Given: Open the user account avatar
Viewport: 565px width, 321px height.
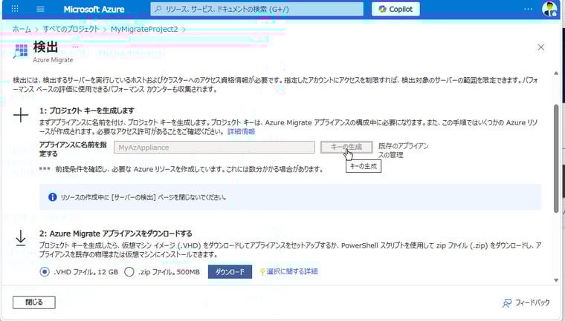Looking at the screenshot, I should (x=549, y=9).
